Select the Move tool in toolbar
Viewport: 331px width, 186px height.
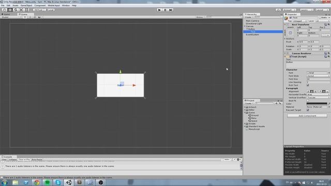pyautogui.click(x=10, y=10)
